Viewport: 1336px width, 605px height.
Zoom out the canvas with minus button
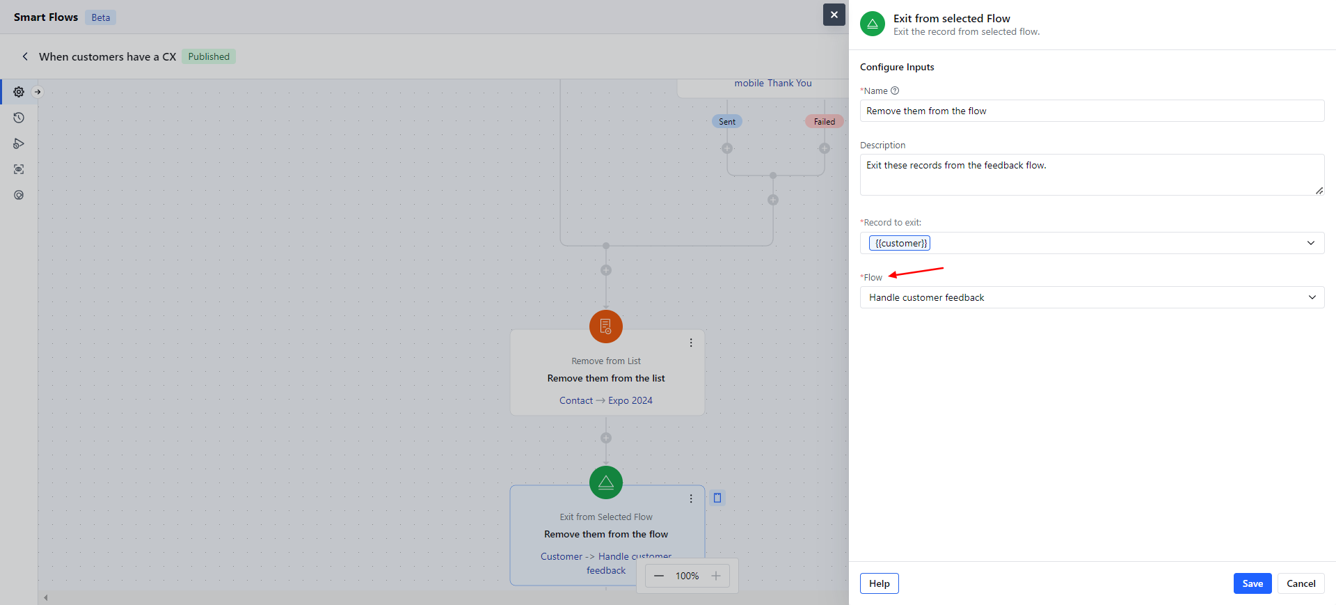(x=659, y=576)
